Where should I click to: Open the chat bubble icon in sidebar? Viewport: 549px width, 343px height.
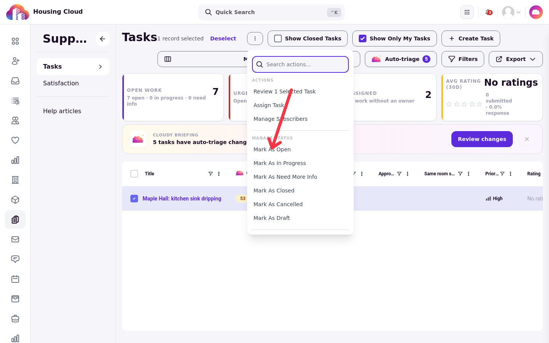[15, 259]
